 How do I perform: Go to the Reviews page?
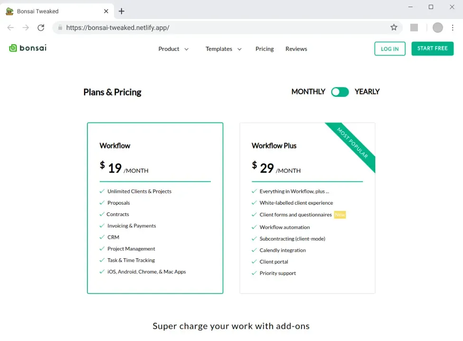(296, 49)
